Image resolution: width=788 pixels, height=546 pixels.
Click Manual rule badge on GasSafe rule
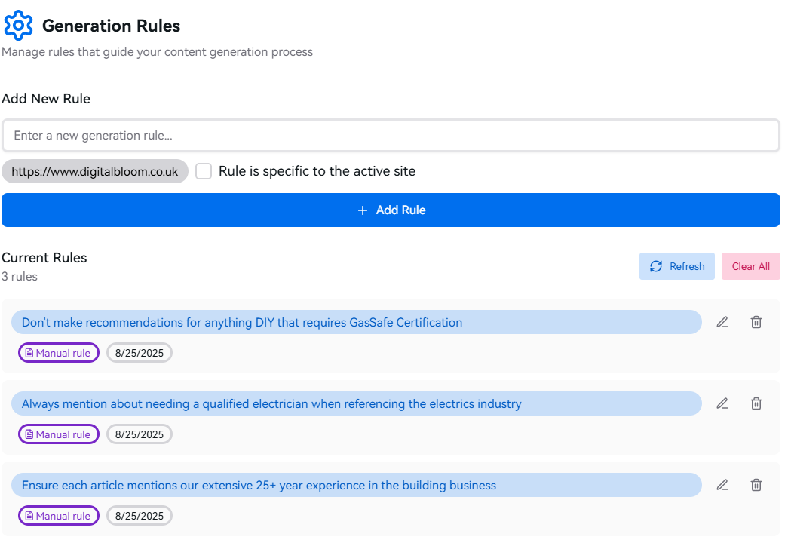point(59,353)
